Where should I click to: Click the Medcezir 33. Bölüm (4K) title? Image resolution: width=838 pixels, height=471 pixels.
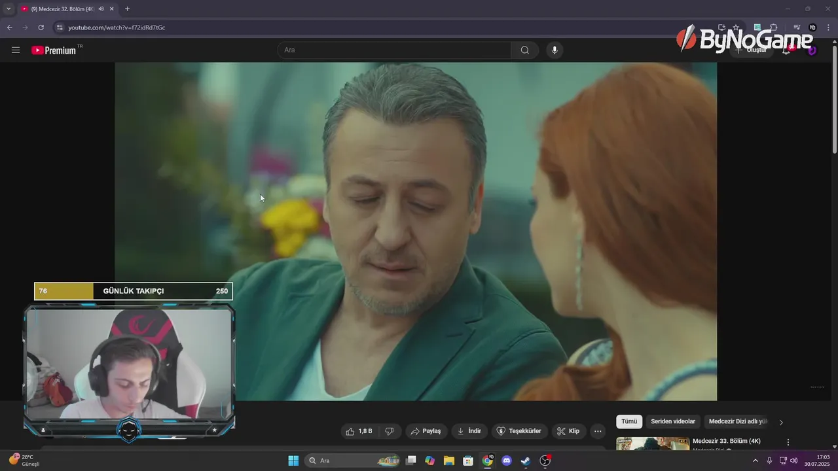[x=727, y=441]
